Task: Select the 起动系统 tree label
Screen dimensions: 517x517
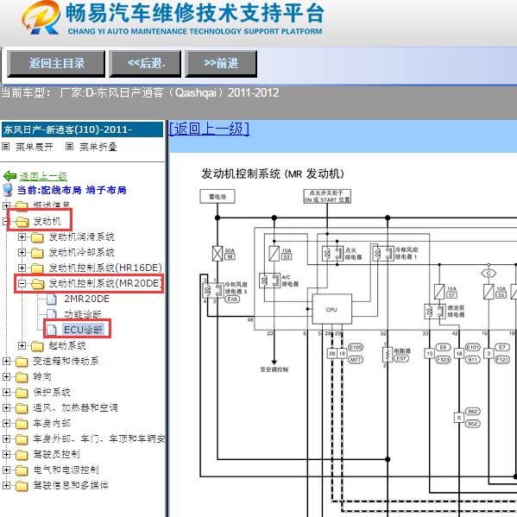Action: [x=67, y=345]
